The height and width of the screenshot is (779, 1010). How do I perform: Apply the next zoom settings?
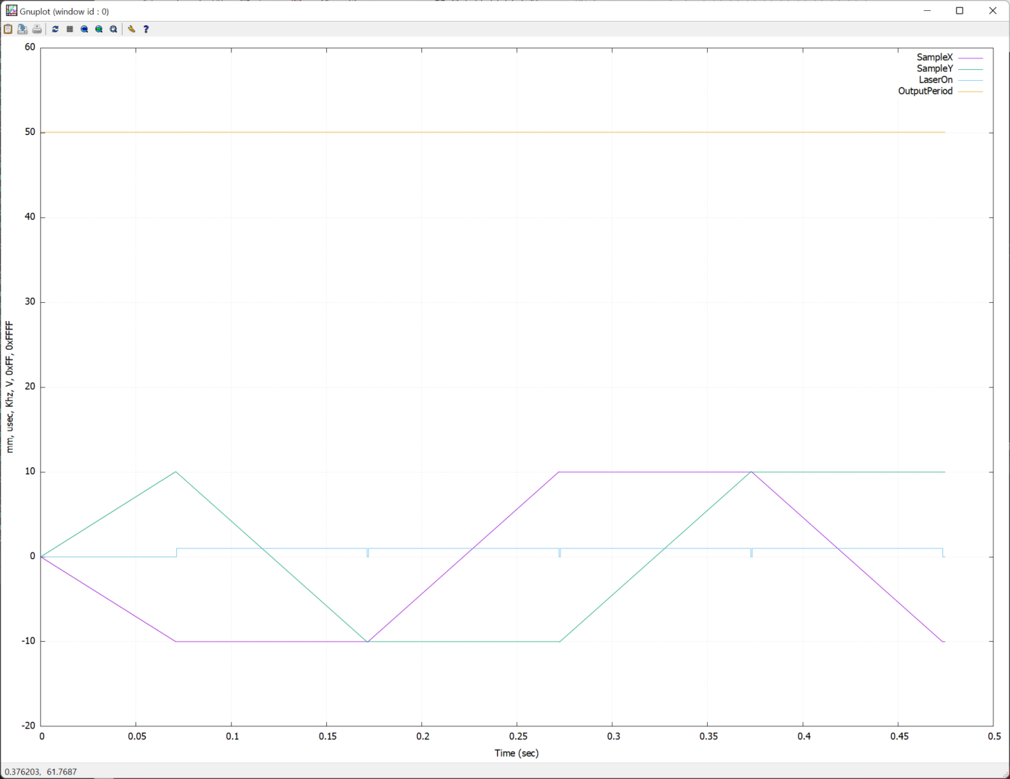point(99,29)
